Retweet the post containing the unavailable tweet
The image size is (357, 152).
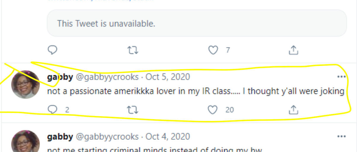point(133,50)
